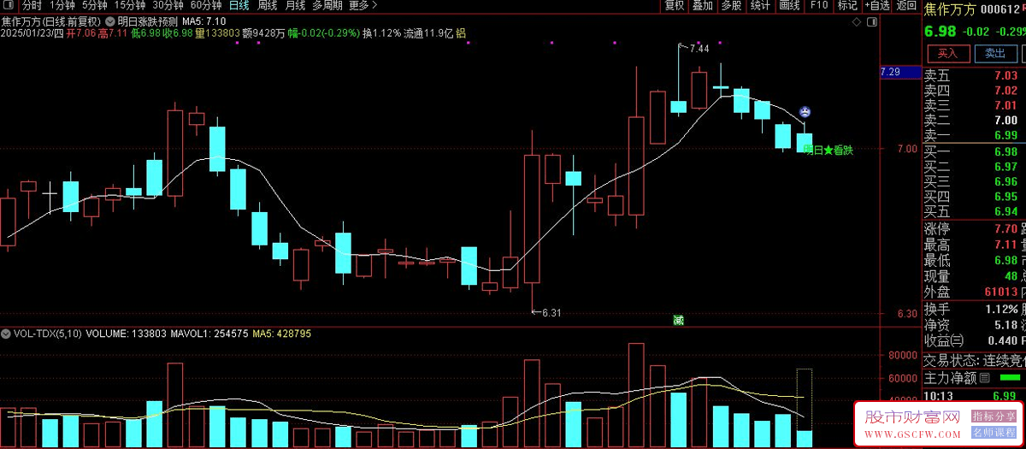Click the 叠加 overlay button
Screen dimensions: 1026x449
click(x=703, y=5)
